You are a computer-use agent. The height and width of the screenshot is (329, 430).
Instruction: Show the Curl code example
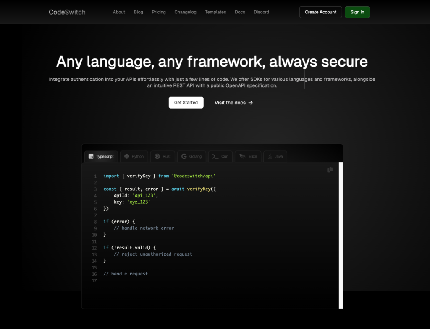[x=220, y=157]
